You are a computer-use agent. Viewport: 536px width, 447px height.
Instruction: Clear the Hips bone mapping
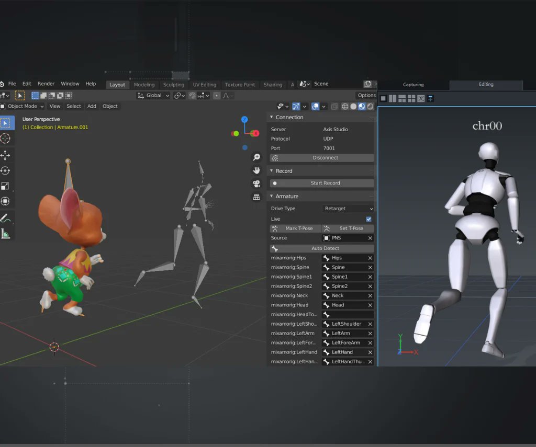tap(370, 258)
